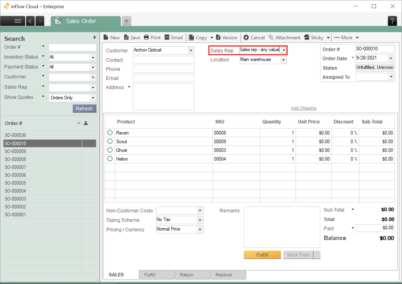Switch to the Restock tab

[x=228, y=275]
